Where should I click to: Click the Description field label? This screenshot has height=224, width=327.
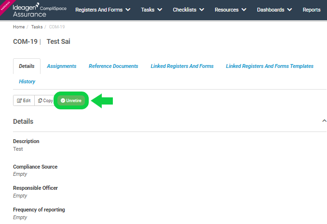(x=26, y=141)
